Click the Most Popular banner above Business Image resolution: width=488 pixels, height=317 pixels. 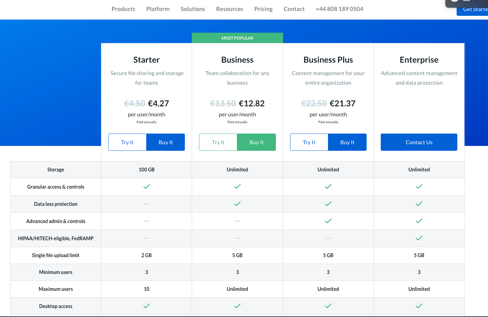click(237, 38)
